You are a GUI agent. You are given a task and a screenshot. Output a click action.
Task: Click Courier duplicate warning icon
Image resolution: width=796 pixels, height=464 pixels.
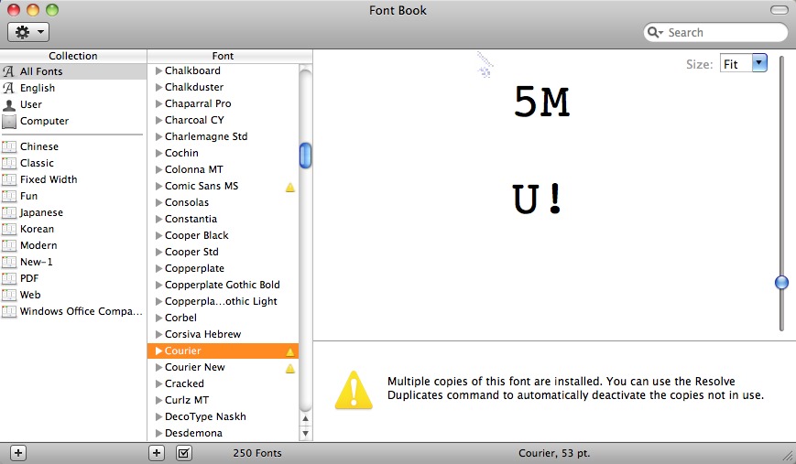(289, 352)
